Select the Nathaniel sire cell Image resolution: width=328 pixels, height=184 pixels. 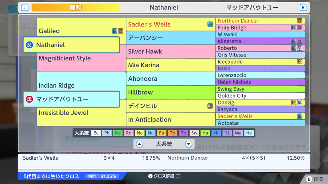point(71,45)
